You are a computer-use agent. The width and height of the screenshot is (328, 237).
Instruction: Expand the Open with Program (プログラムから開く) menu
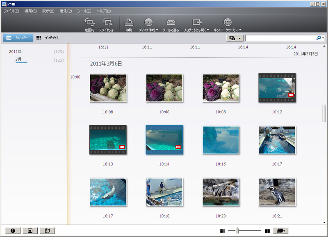(197, 24)
